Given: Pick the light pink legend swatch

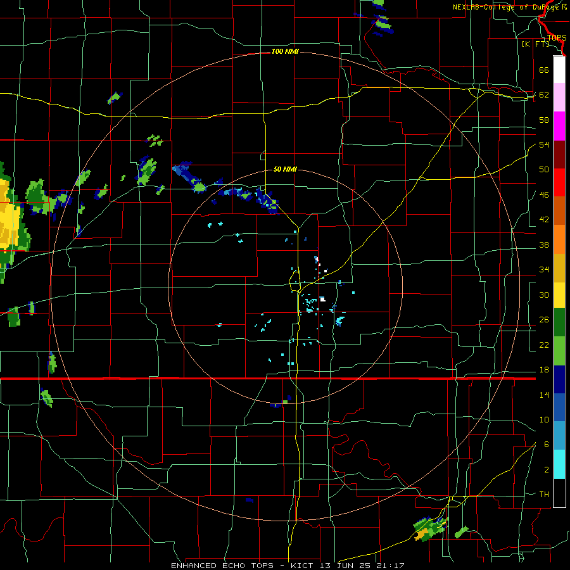Looking at the screenshot, I should (559, 98).
